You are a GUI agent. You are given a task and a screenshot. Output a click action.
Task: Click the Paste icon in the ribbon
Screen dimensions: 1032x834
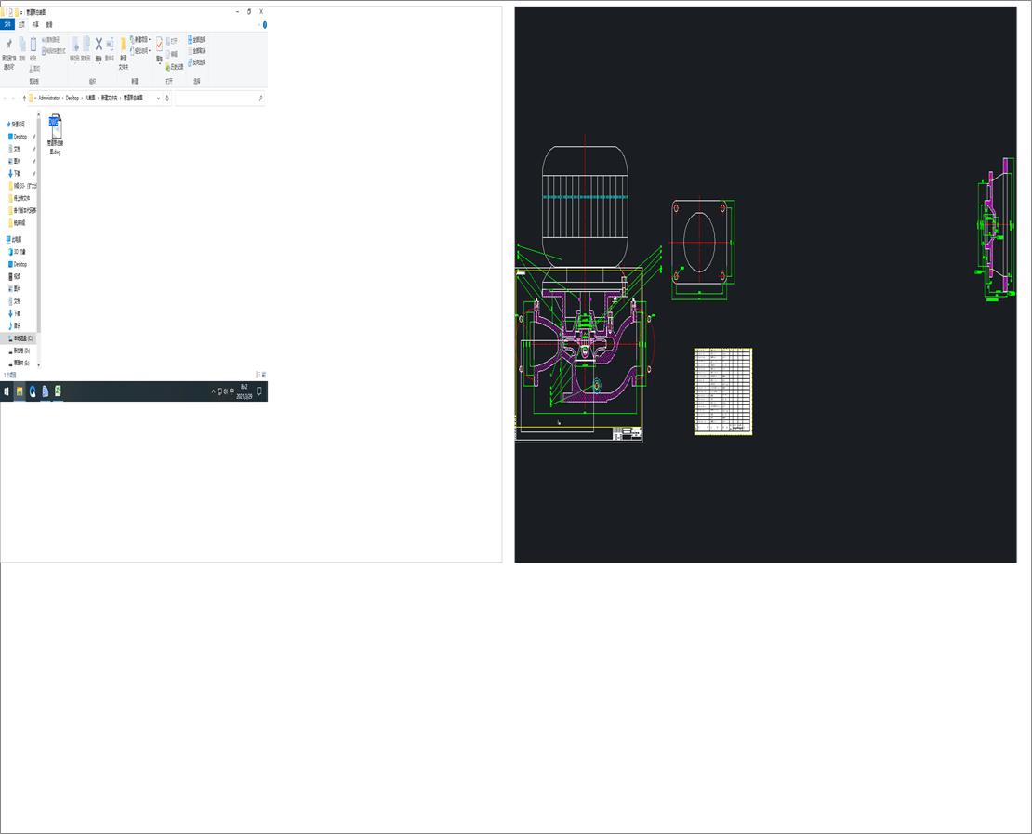pos(33,45)
